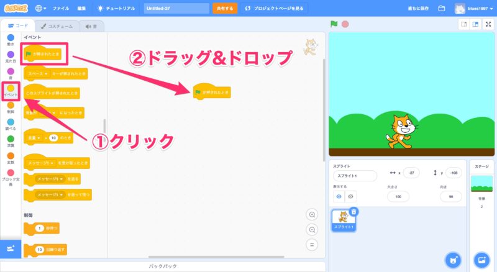
Task: Zoom in on the code workspace
Action: [312, 215]
